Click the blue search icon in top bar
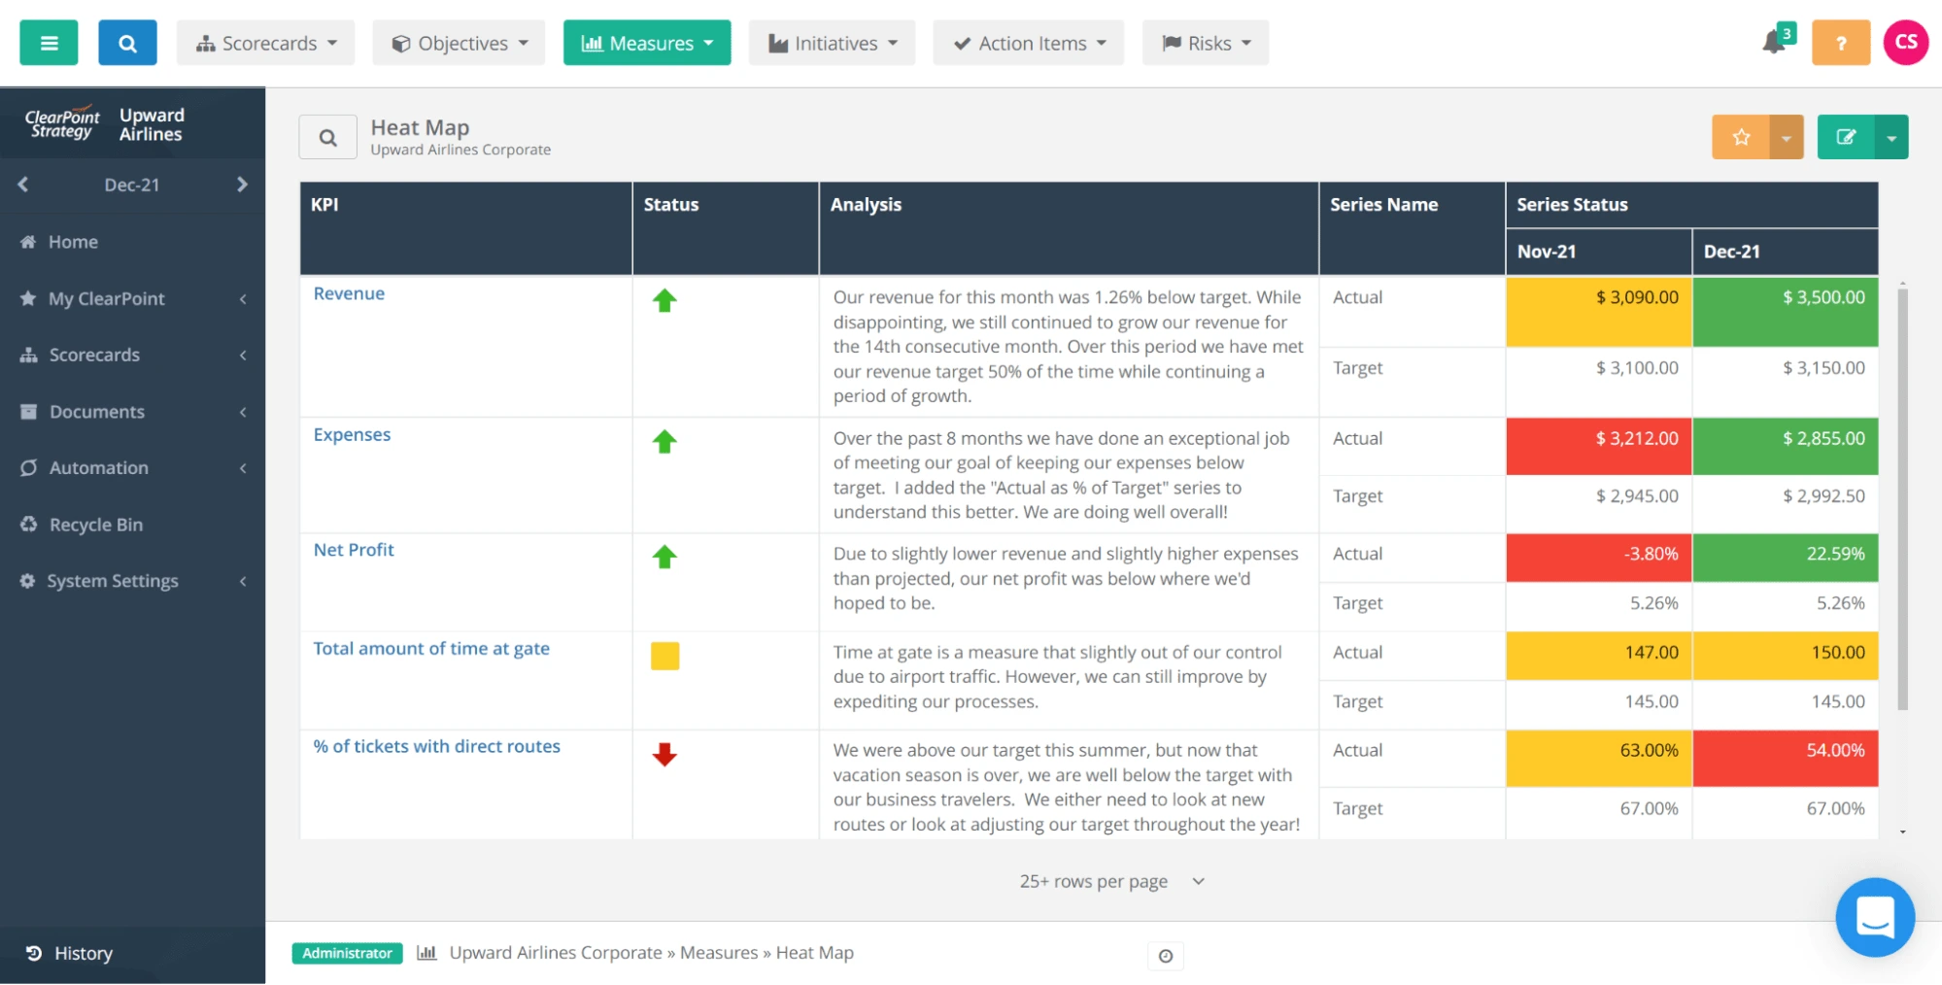The width and height of the screenshot is (1942, 985). (127, 43)
